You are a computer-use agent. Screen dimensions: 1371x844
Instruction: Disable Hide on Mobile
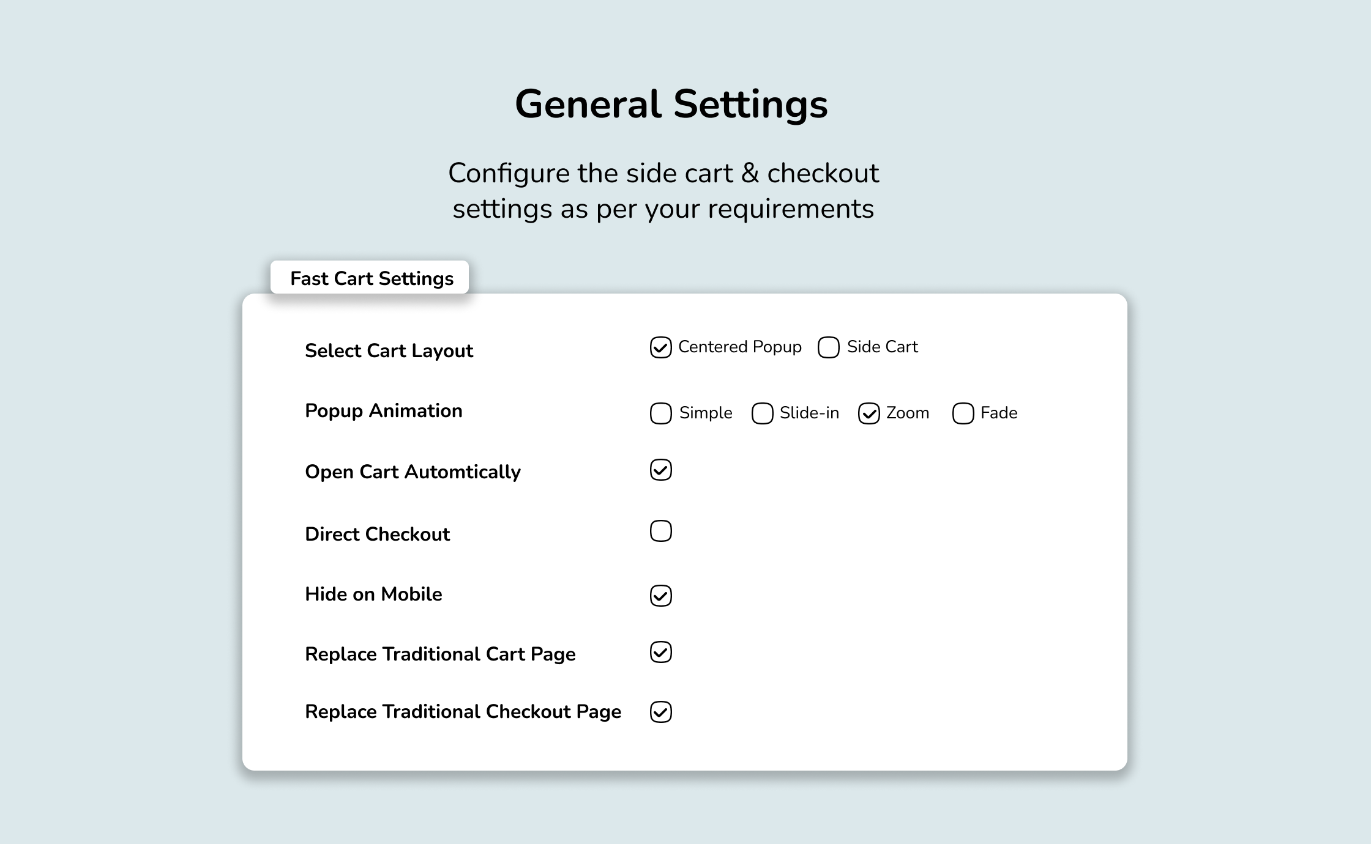pyautogui.click(x=660, y=595)
